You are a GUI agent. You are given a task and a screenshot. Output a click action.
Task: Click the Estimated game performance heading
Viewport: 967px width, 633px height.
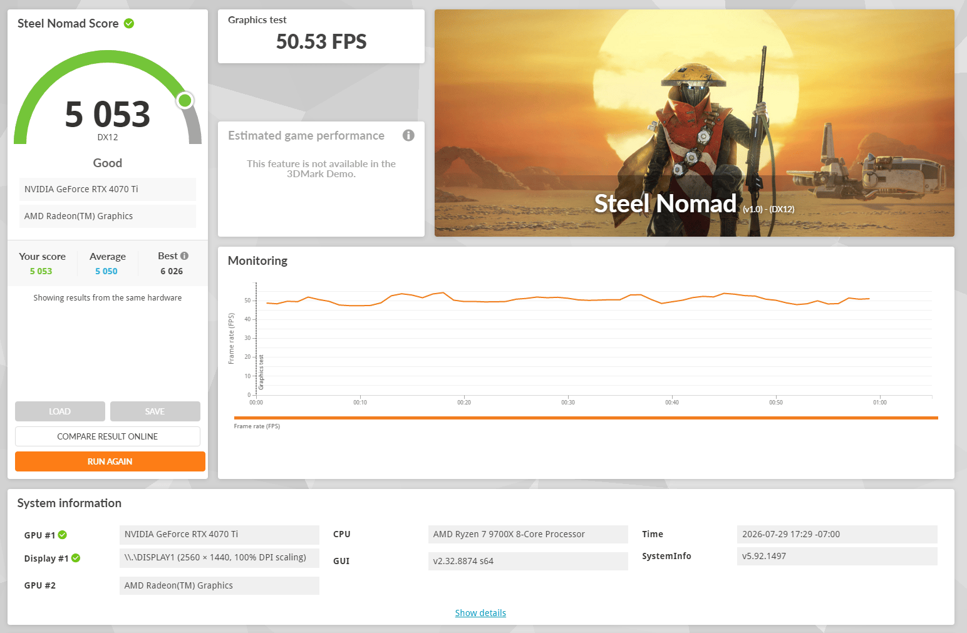[x=306, y=136]
